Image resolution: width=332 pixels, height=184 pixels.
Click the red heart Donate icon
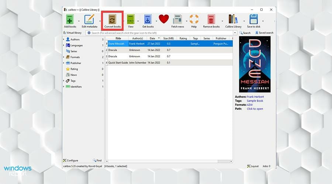pyautogui.click(x=164, y=19)
